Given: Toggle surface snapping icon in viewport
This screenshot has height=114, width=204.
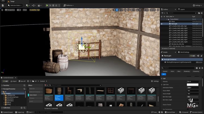Looking at the screenshot, I should click(x=128, y=10).
